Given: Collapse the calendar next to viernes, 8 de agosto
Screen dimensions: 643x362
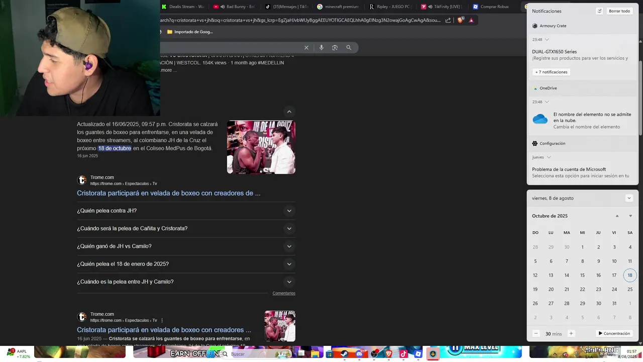Looking at the screenshot, I should tap(629, 198).
